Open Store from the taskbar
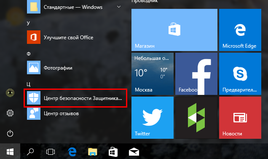Viewport: 268px width, 159px height. (x=113, y=152)
